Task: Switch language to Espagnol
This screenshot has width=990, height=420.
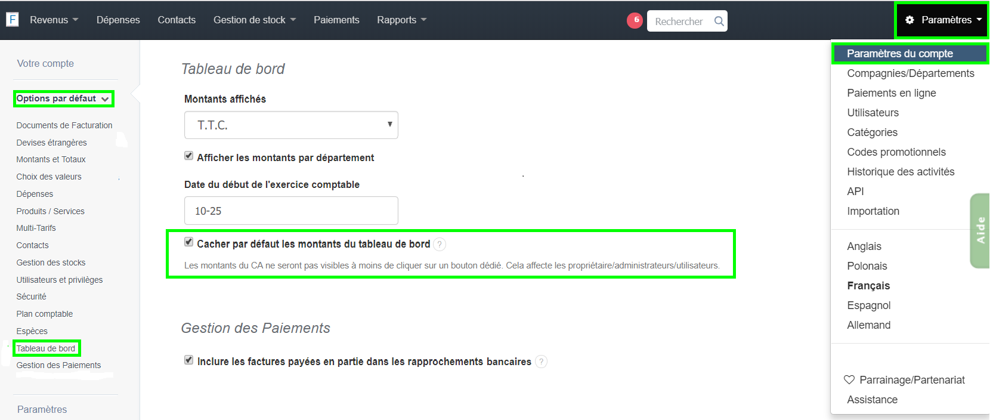Action: coord(869,305)
